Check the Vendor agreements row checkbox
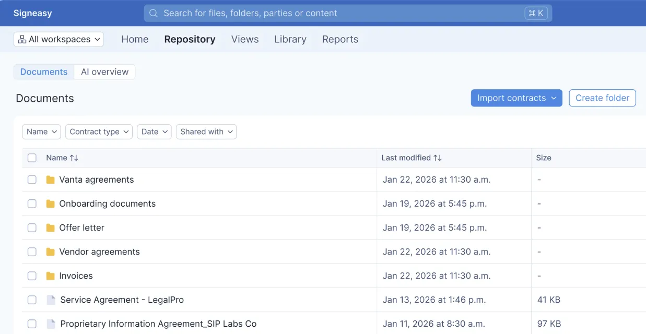The image size is (646, 334). (x=32, y=252)
